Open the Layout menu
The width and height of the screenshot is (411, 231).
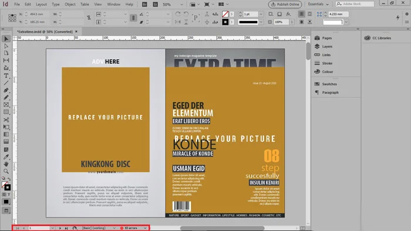pos(41,4)
